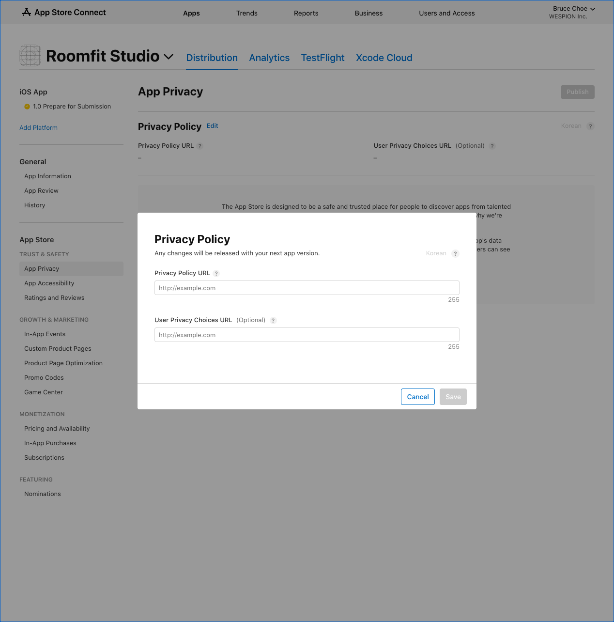Click the App Store Connect logo icon
Screen dimensions: 614x622
(x=27, y=12)
